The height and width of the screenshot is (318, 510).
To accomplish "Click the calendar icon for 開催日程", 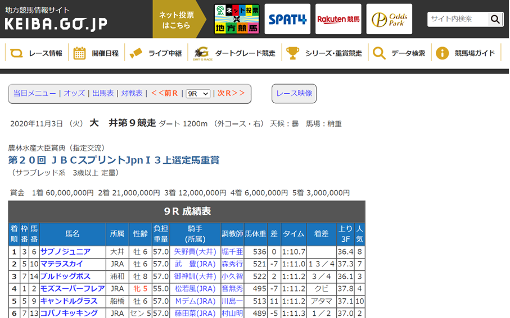I will [80, 53].
